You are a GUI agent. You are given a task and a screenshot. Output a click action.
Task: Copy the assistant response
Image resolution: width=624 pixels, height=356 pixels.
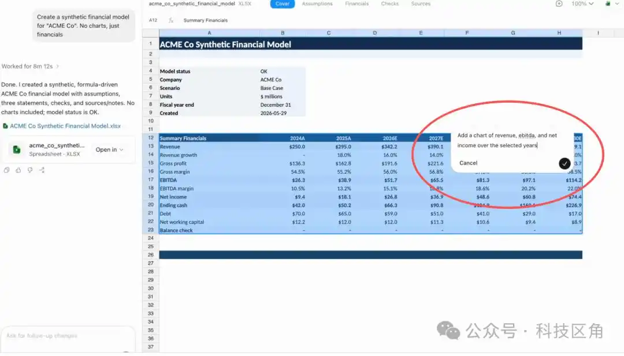6,170
